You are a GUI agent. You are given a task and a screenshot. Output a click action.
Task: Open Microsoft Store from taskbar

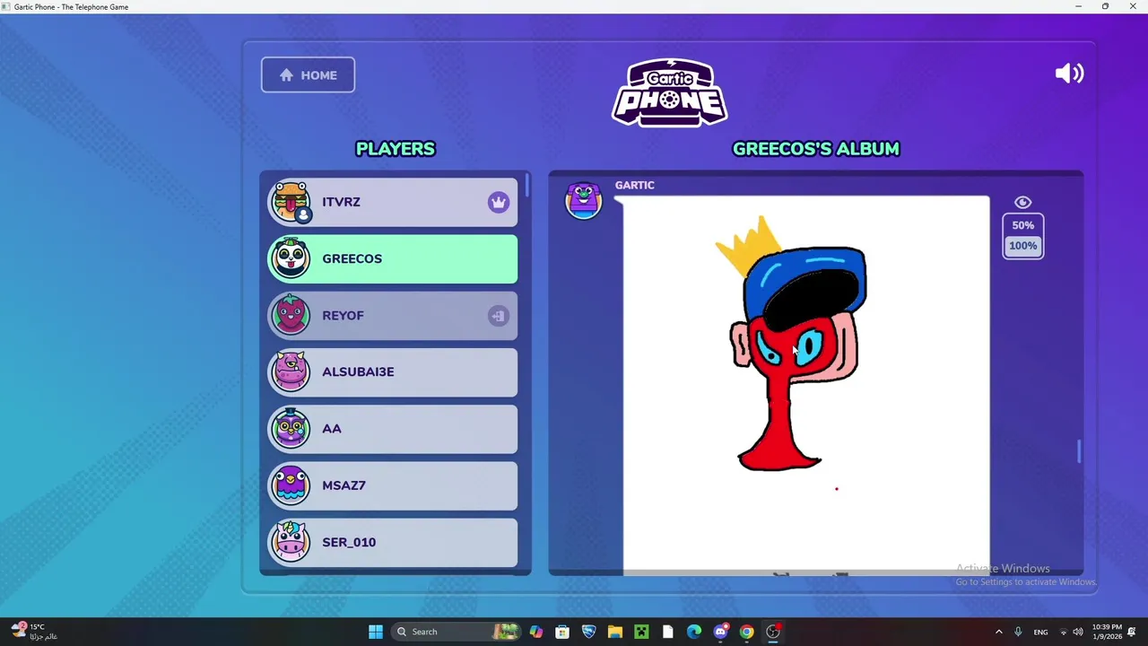[x=562, y=632]
